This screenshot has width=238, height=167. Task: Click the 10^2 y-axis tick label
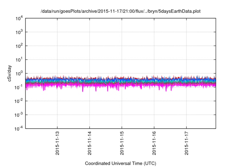[19, 46]
